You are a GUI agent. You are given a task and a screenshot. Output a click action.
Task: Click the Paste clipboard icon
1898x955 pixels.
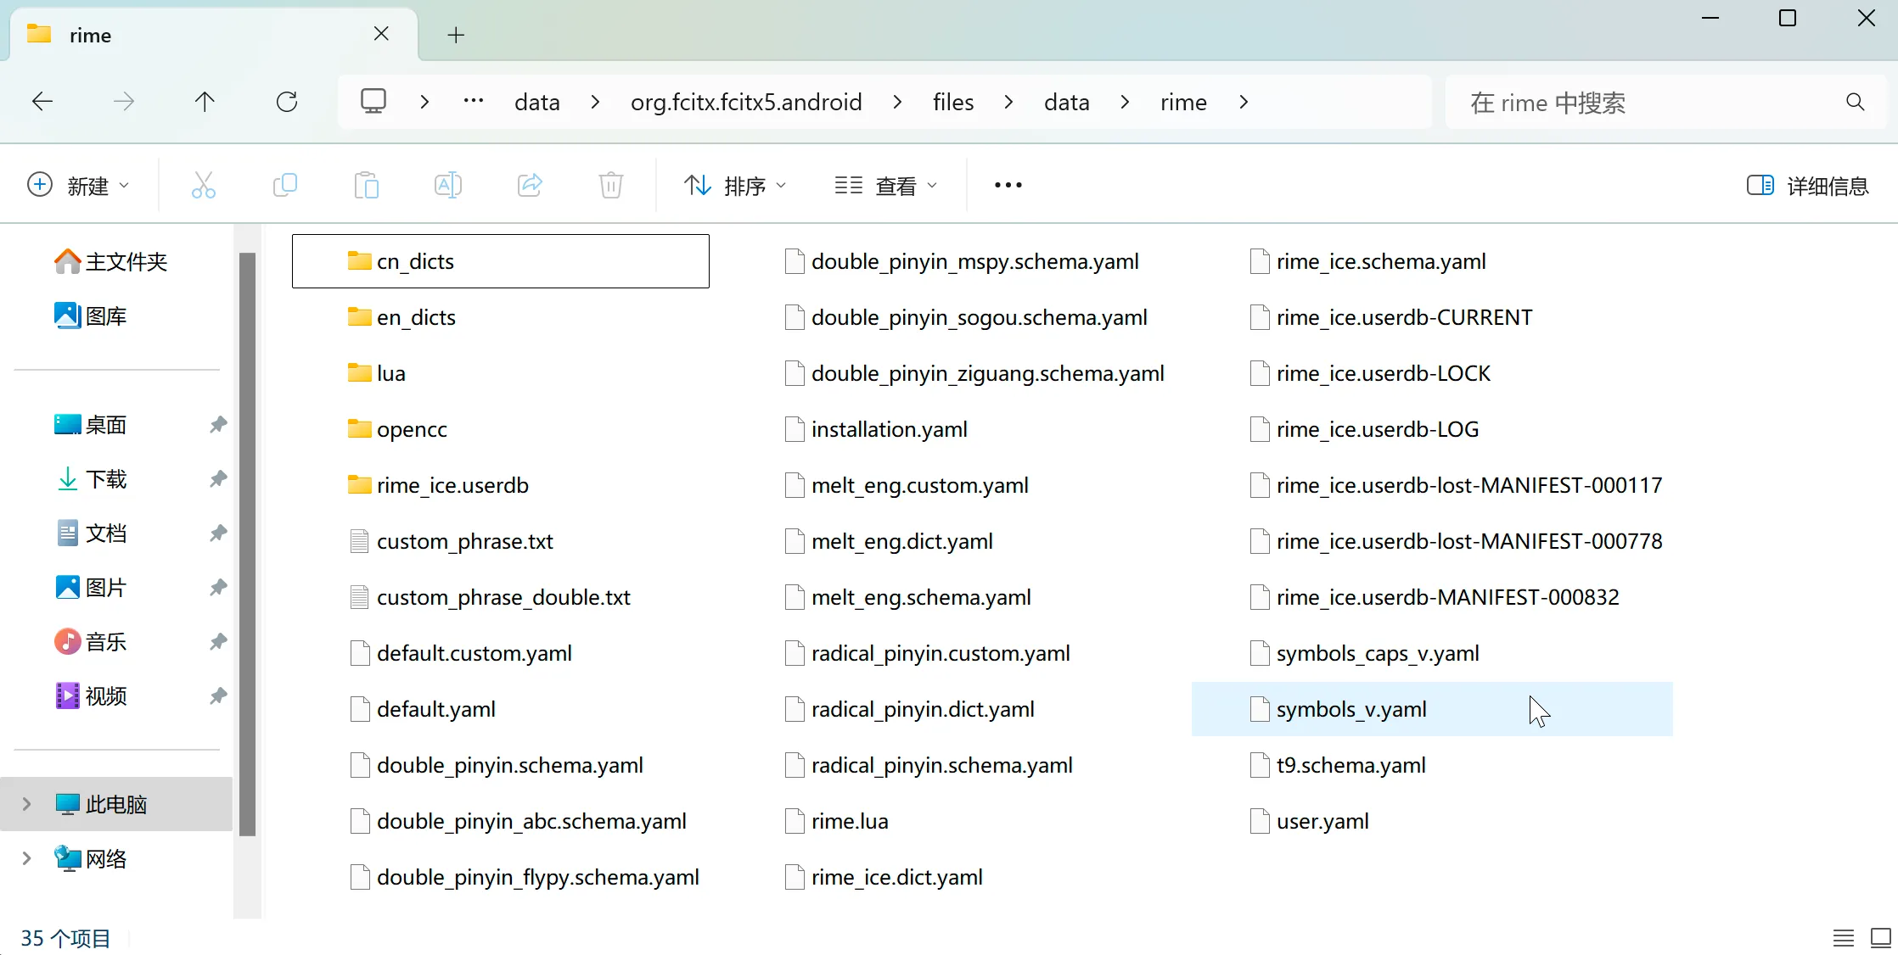pos(366,185)
